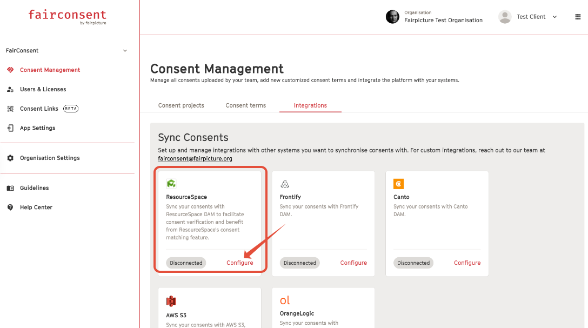This screenshot has width=588, height=328.
Task: Click the Sync Consents heading
Action: [x=193, y=138]
